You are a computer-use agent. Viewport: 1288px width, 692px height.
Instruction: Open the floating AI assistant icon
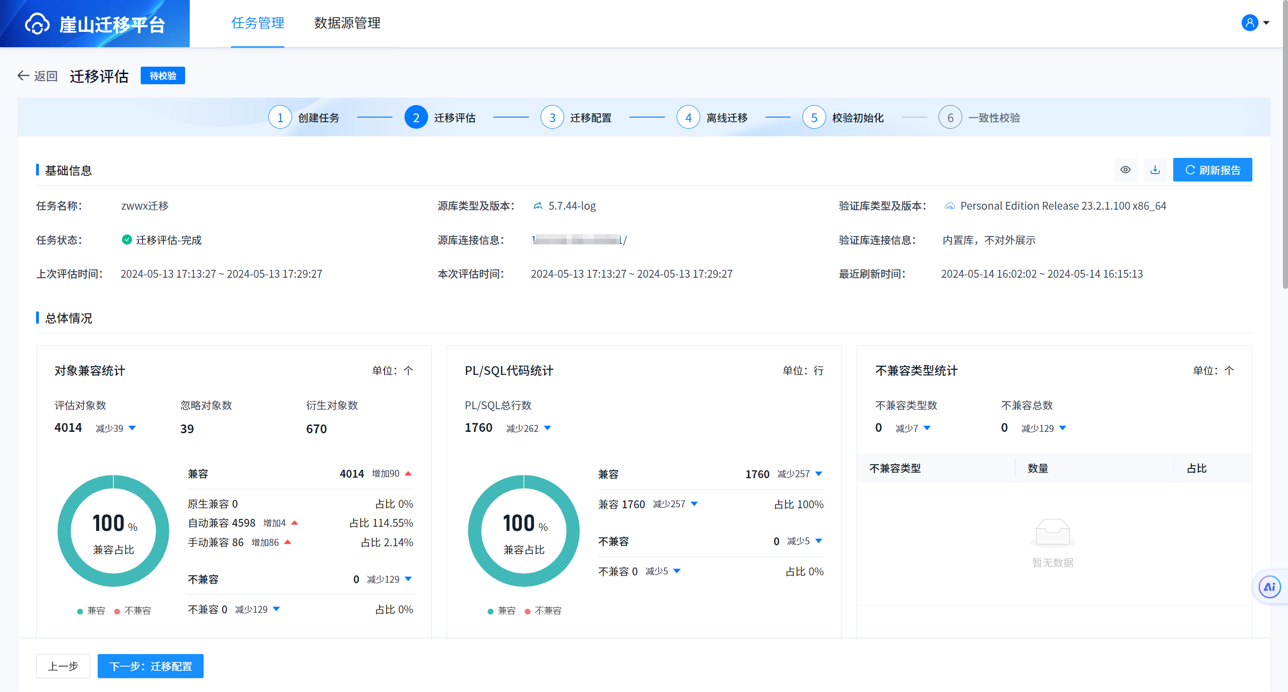coord(1269,587)
